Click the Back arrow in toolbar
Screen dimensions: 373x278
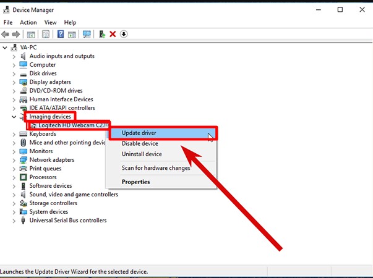[x=6, y=34]
